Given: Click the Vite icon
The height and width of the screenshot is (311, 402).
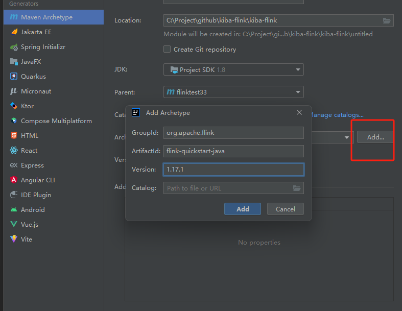Looking at the screenshot, I should click(14, 239).
